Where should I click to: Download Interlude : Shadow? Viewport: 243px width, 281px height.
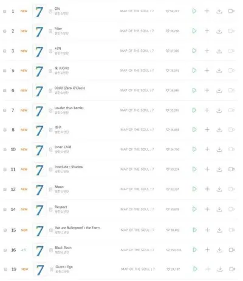click(x=219, y=169)
